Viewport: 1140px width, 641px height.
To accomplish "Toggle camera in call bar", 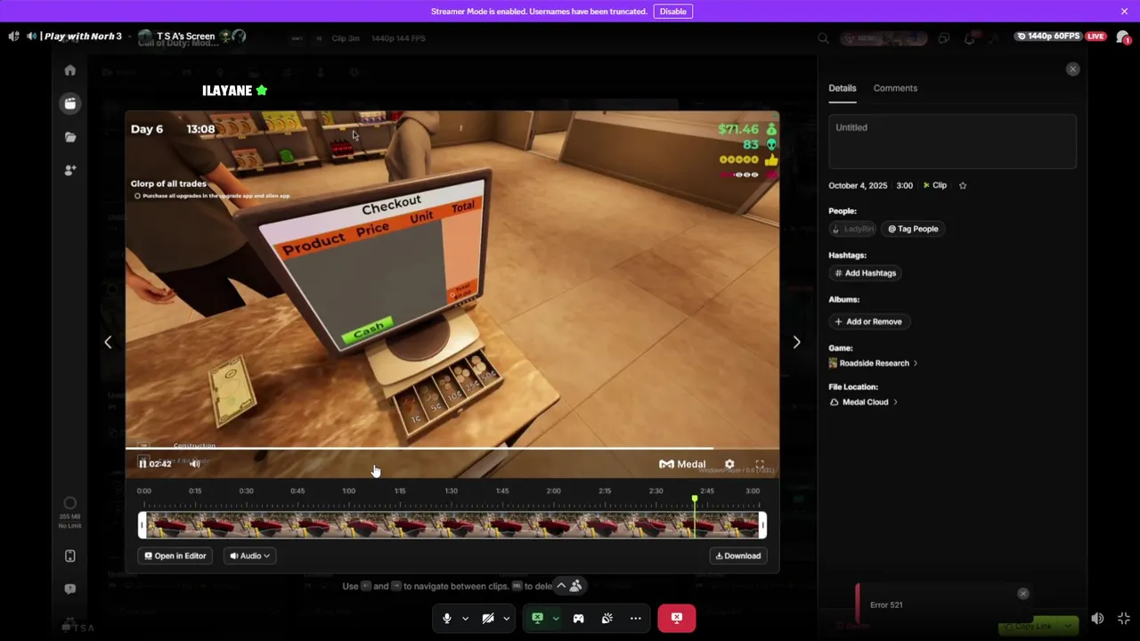I will pyautogui.click(x=488, y=618).
